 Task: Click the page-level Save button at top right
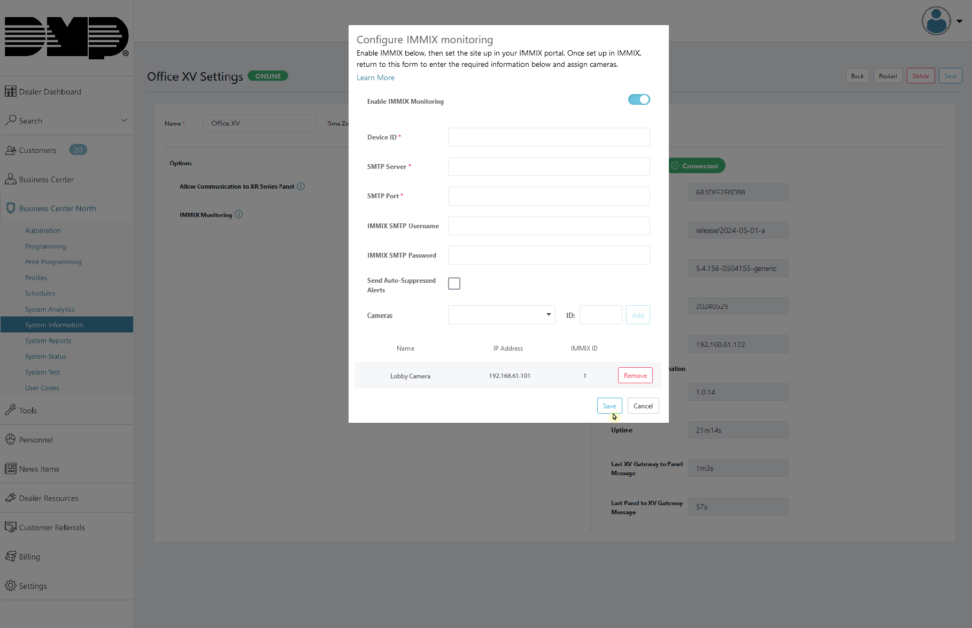[951, 76]
